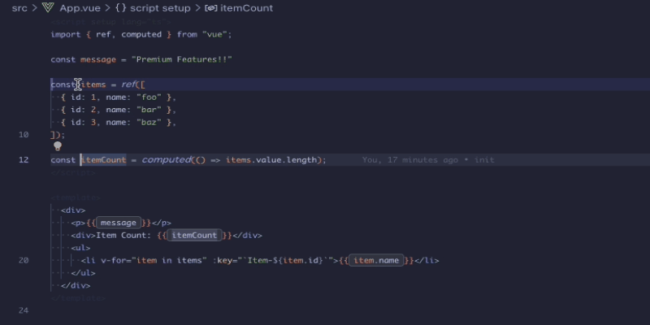Image resolution: width=650 pixels, height=325 pixels.
Task: Click the closing </div> tag after the list
Action: tap(76, 286)
